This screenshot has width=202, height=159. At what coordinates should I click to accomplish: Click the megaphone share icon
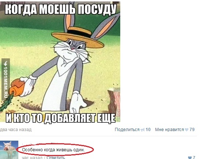pos(143,130)
